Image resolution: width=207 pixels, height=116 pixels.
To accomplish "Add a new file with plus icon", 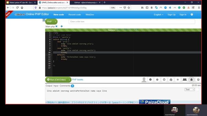I will [62, 26].
